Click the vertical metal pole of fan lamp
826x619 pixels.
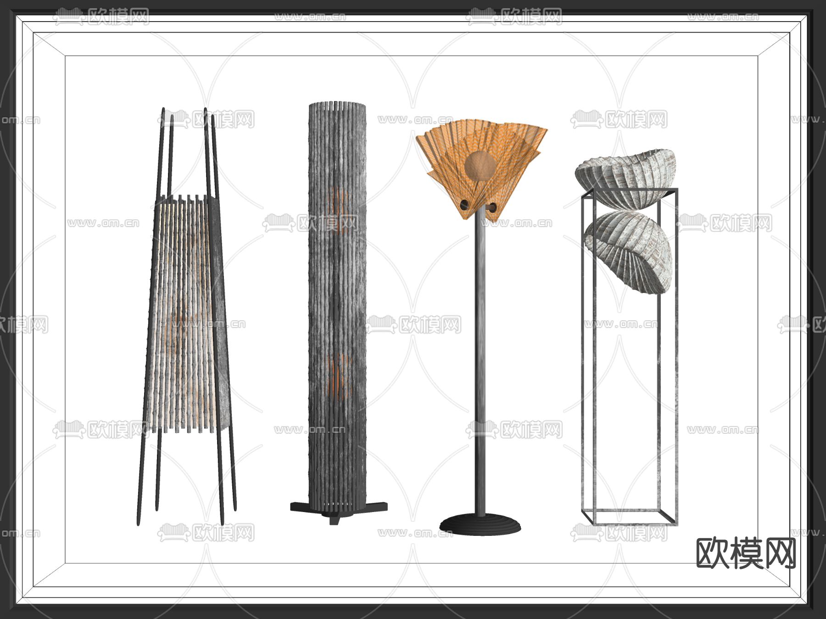[x=480, y=367]
